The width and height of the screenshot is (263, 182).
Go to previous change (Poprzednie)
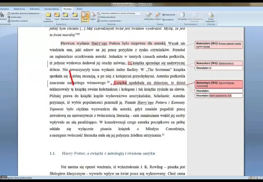pyautogui.click(x=168, y=15)
